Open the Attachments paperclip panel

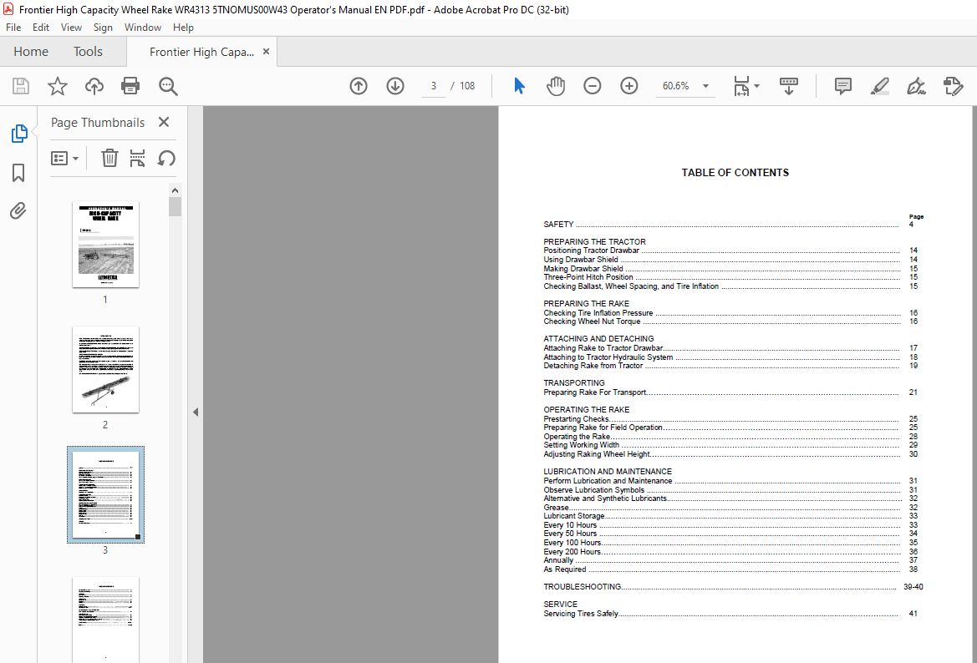pos(18,211)
